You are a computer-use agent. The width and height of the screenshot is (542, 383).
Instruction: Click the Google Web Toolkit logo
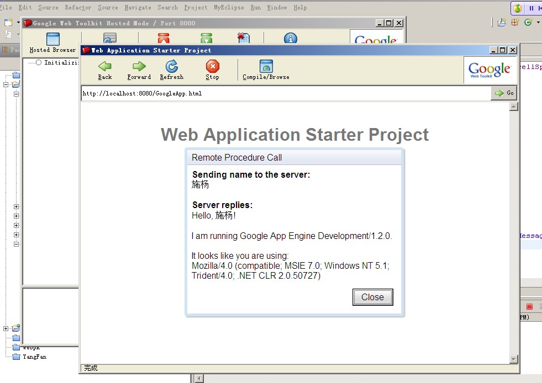point(490,70)
